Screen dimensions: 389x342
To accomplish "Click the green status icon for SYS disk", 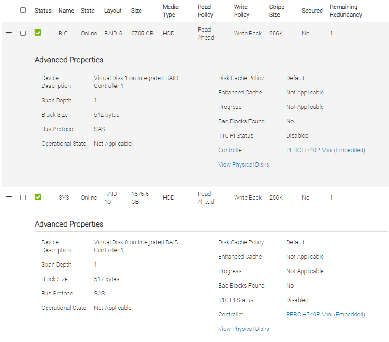I will [38, 197].
